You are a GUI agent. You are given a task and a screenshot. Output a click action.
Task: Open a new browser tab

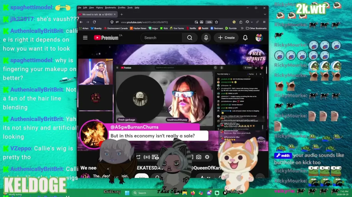point(122,15)
